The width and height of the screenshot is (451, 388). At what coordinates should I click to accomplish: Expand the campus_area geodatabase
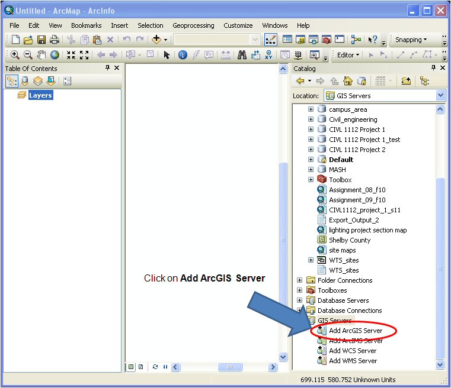pos(311,109)
